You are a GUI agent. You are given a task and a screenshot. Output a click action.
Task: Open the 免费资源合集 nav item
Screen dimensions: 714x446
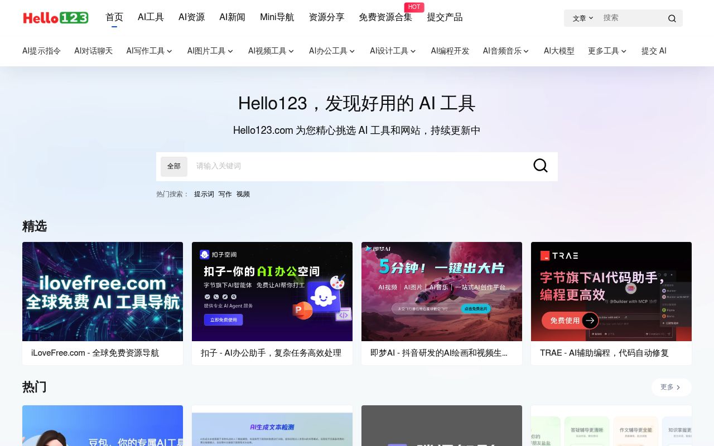[x=385, y=17]
